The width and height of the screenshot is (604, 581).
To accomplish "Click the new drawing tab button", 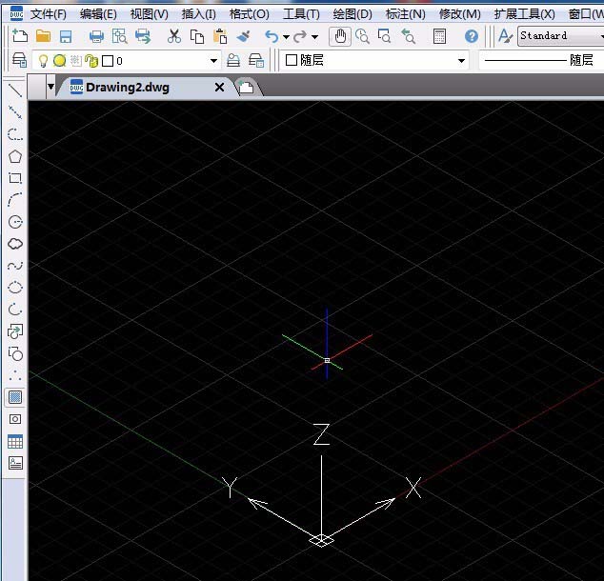I will pyautogui.click(x=246, y=88).
